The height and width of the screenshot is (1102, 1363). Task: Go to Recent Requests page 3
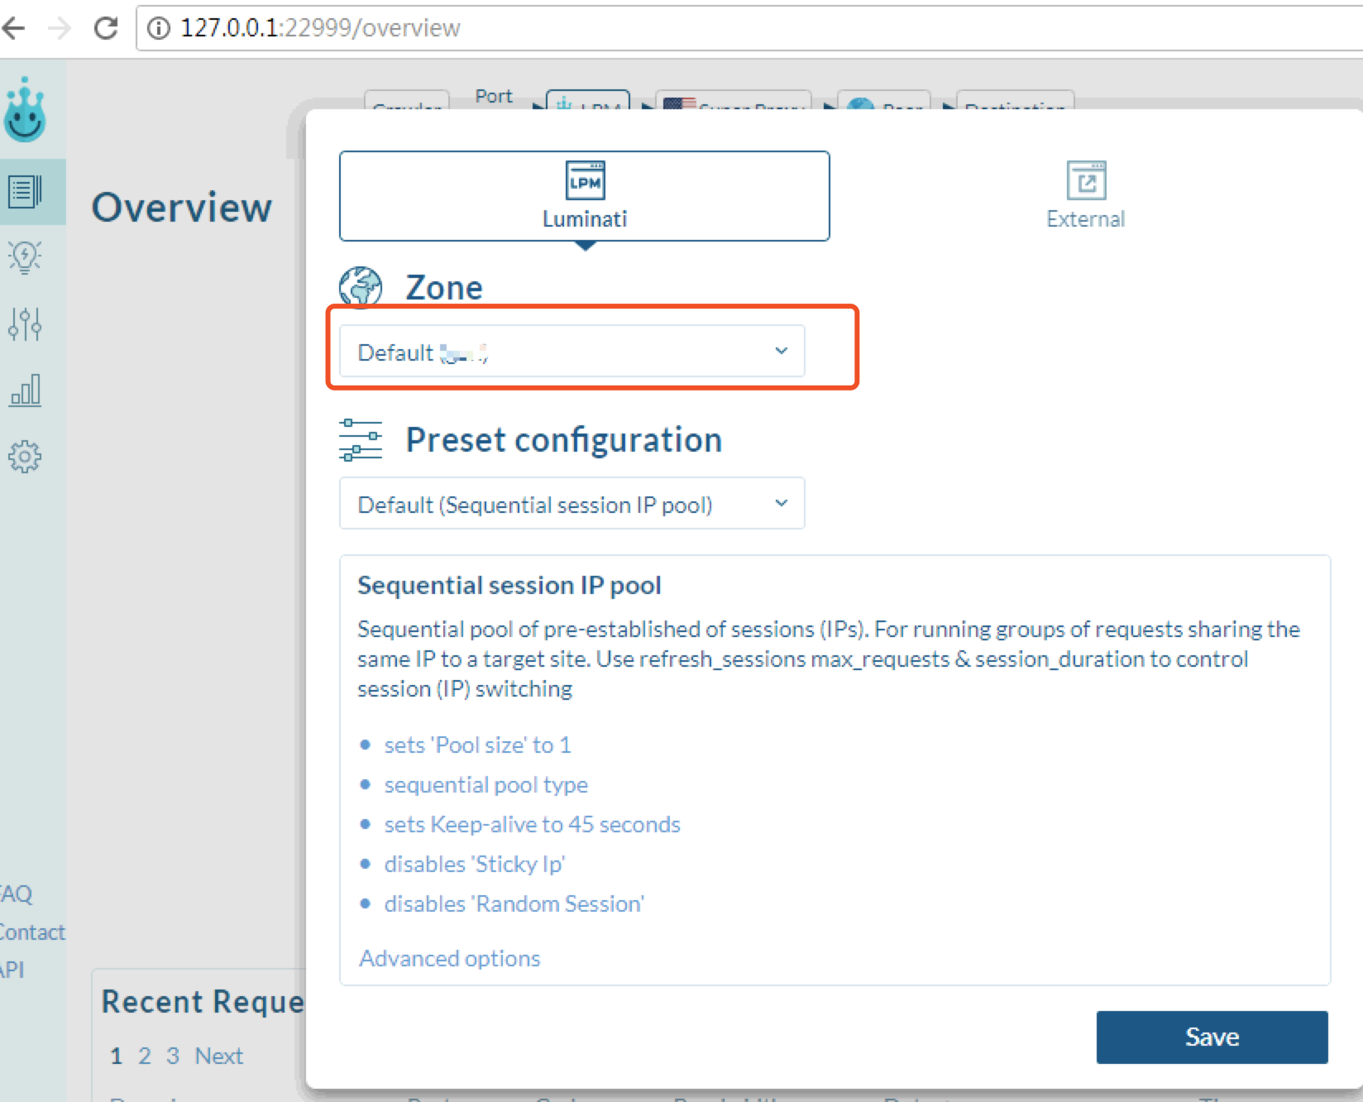172,1056
